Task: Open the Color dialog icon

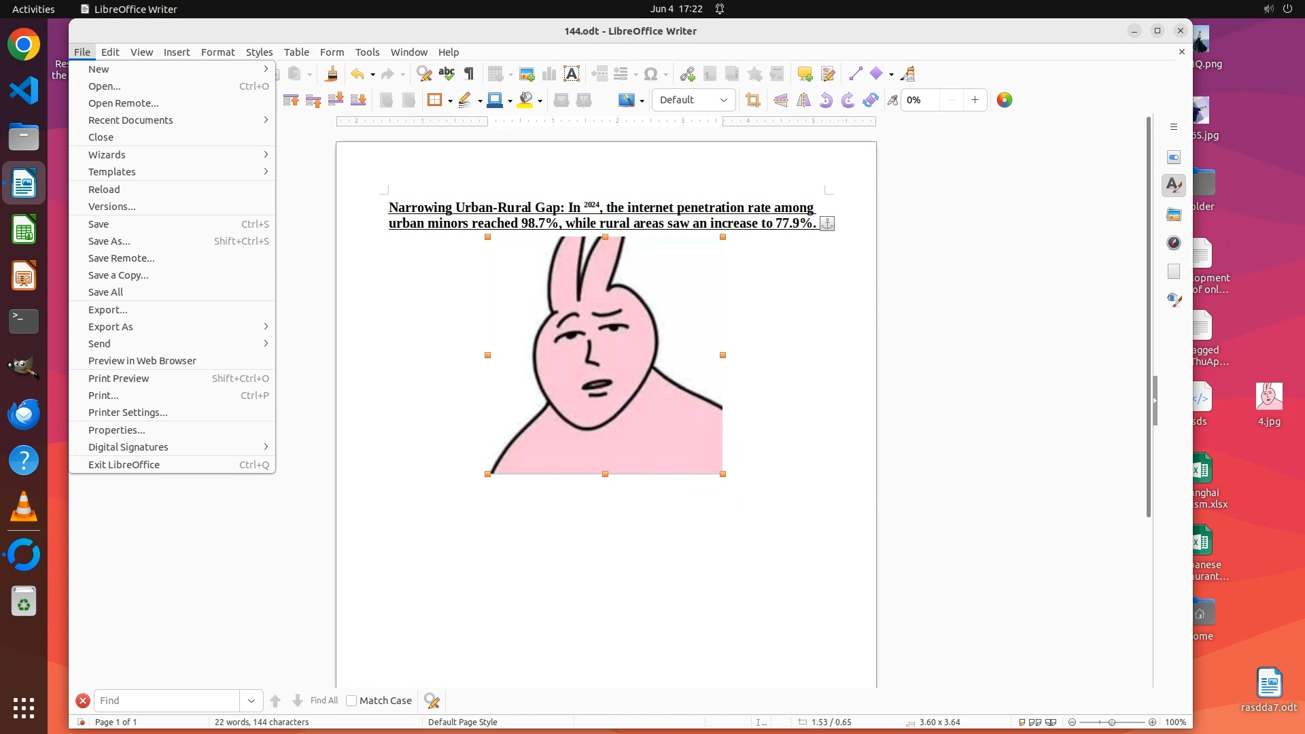Action: pos(1005,100)
